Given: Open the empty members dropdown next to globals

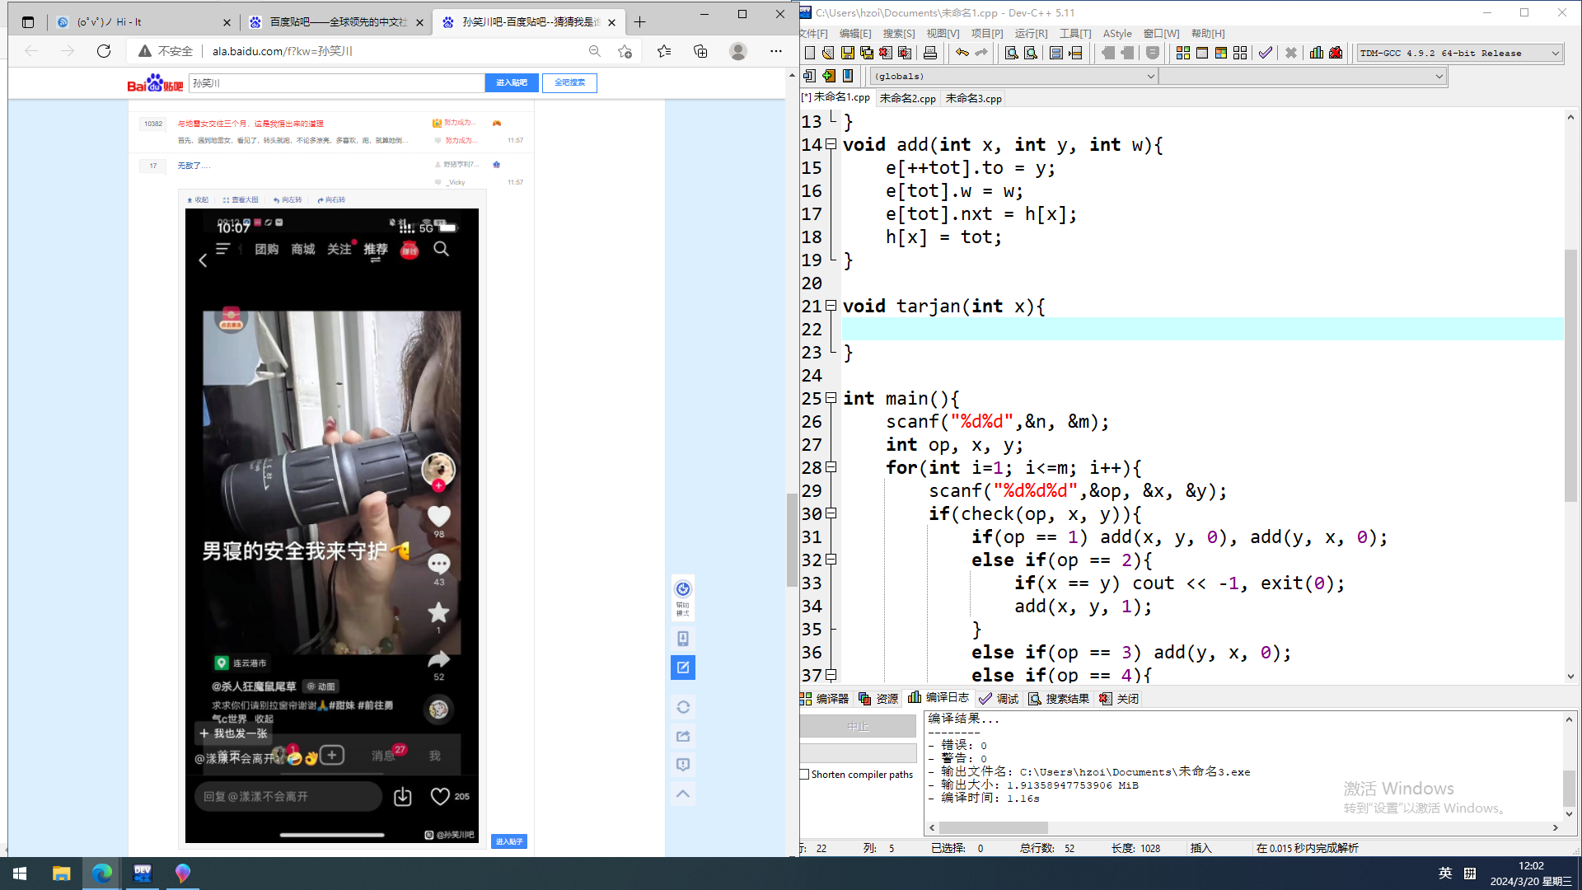Looking at the screenshot, I should tap(1439, 76).
